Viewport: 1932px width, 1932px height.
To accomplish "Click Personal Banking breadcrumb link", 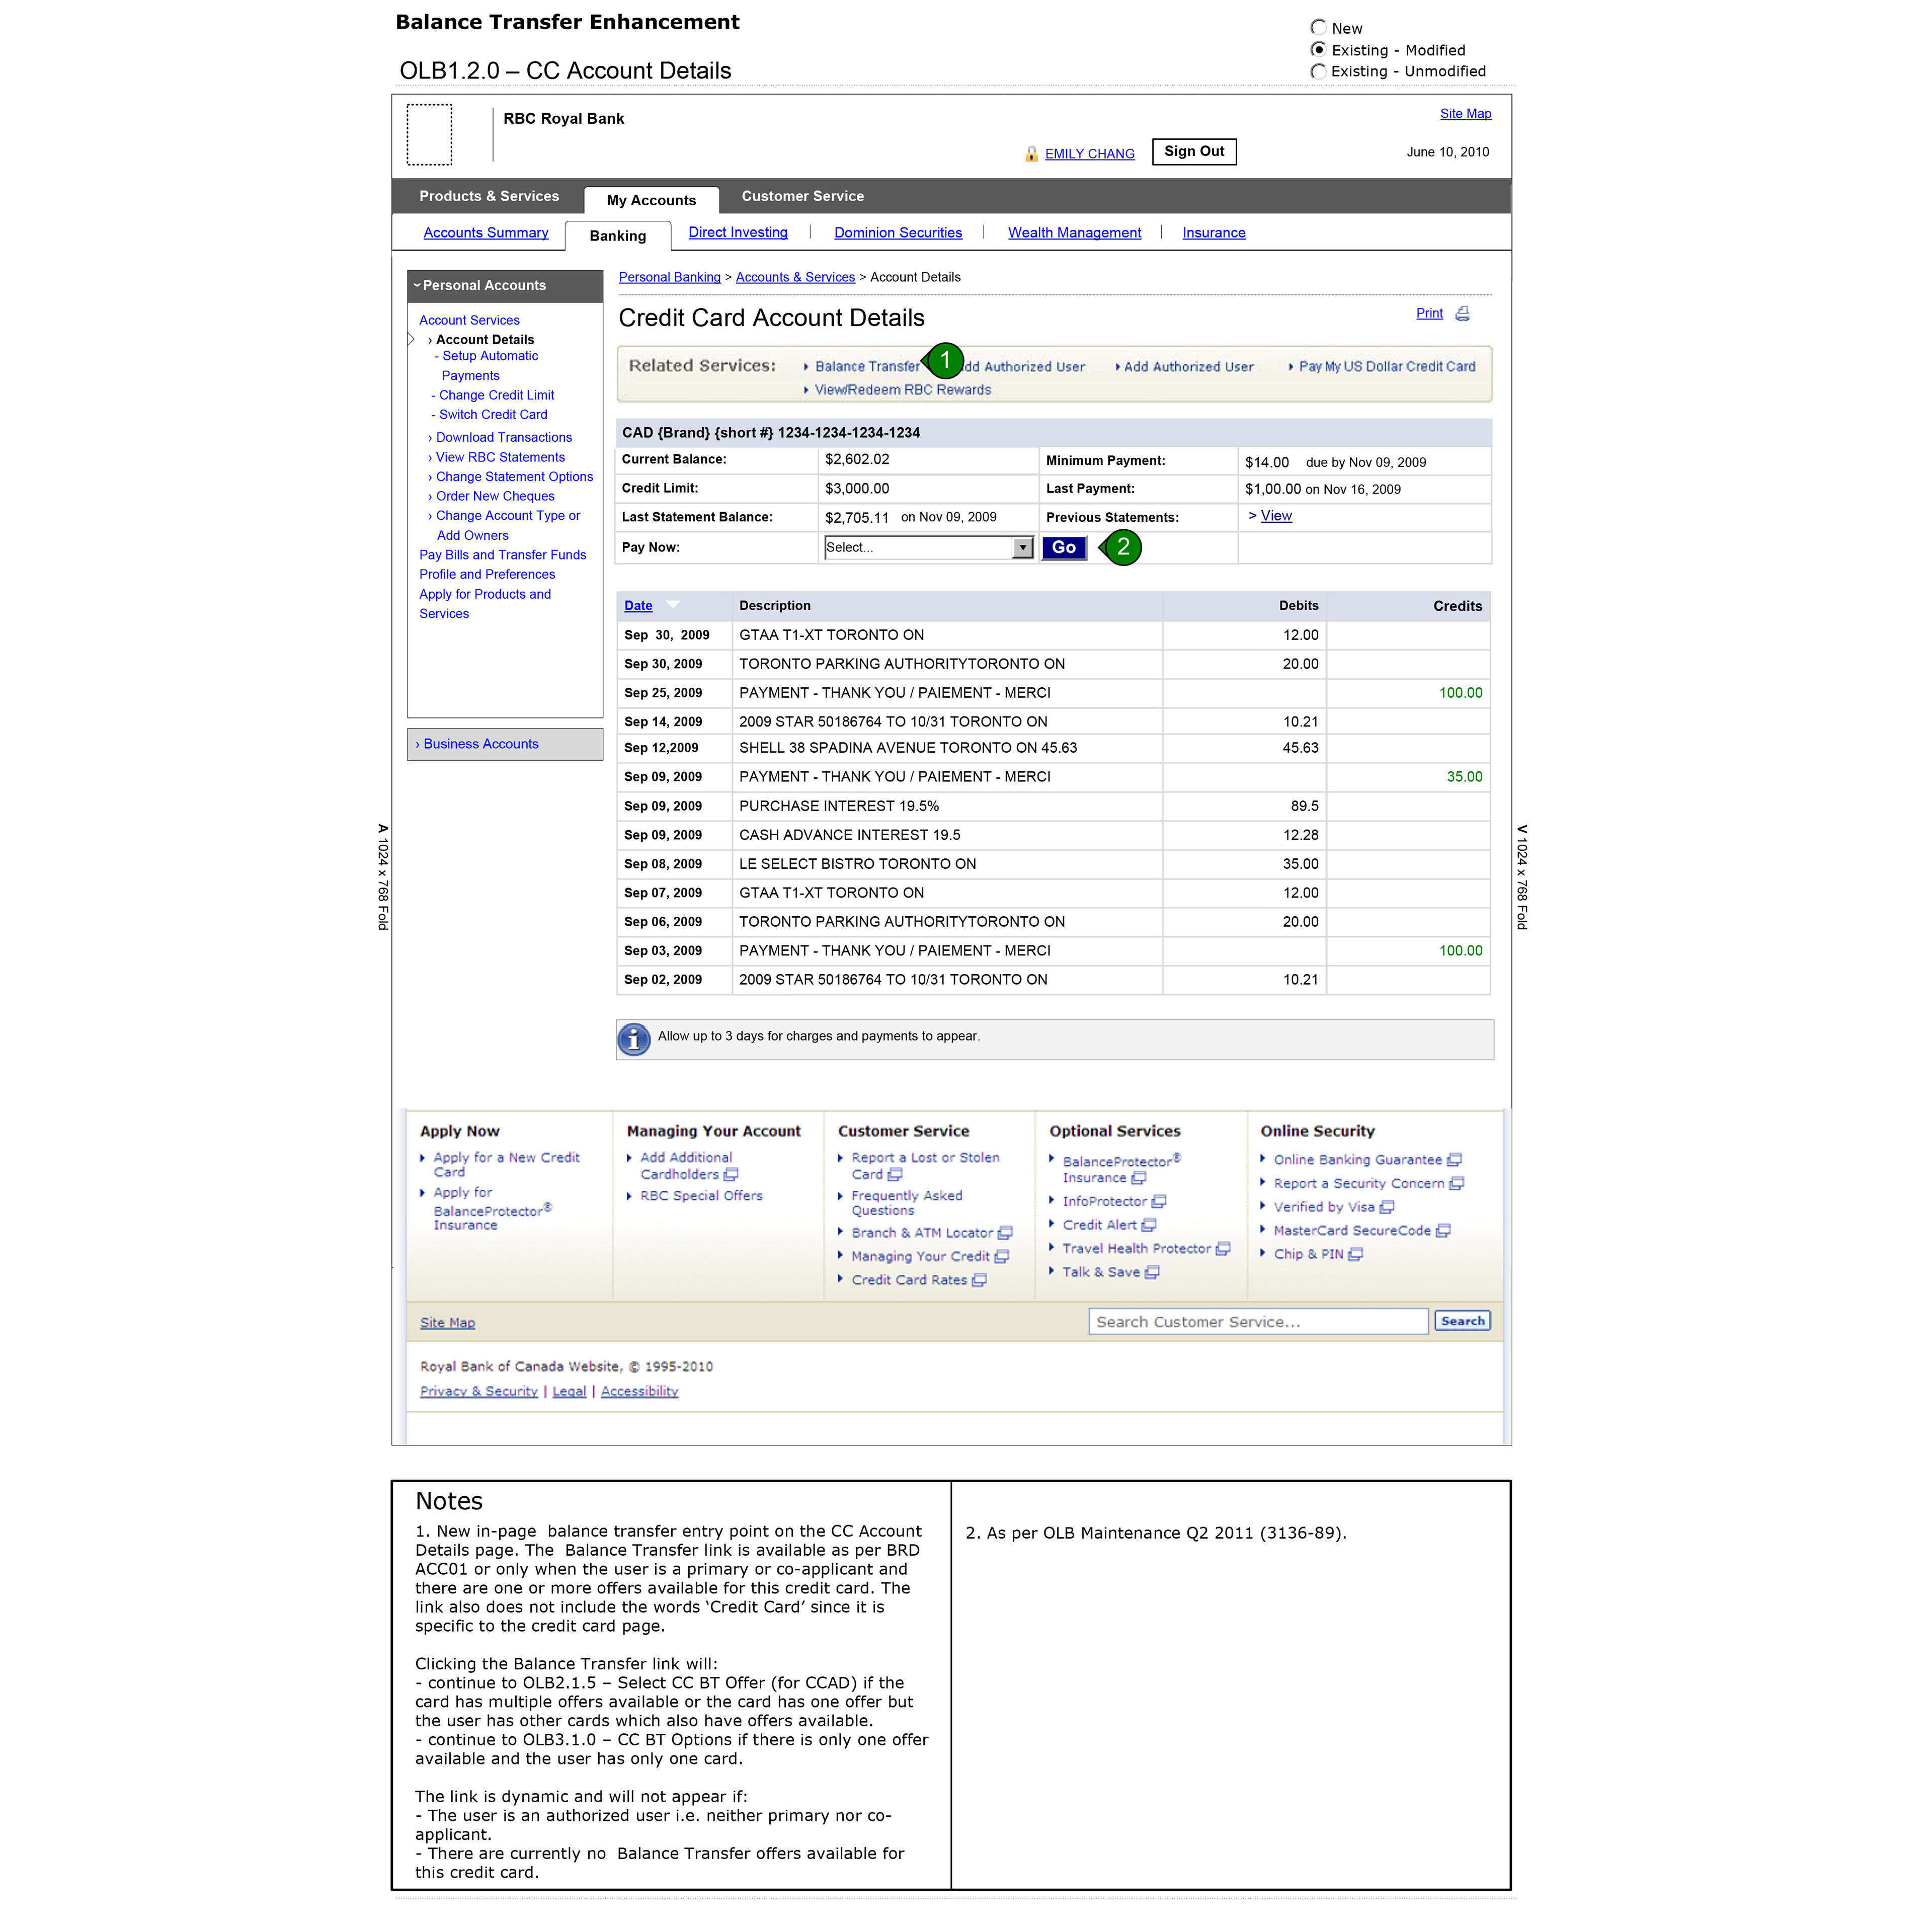I will [x=670, y=278].
